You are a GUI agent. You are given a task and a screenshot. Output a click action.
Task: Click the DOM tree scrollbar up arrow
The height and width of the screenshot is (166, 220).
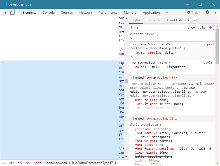point(126,19)
